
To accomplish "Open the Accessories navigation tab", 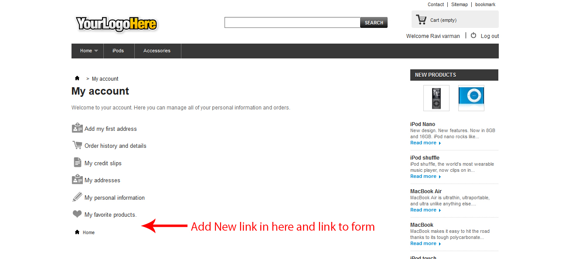I will tap(157, 51).
